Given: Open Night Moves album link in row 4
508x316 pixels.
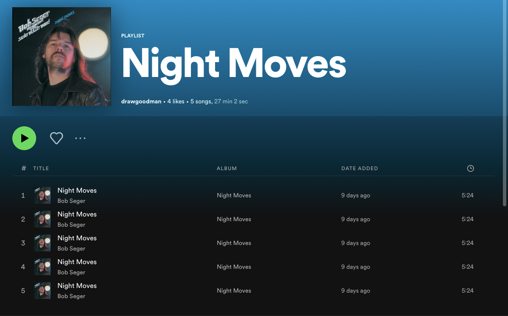Looking at the screenshot, I should point(234,267).
